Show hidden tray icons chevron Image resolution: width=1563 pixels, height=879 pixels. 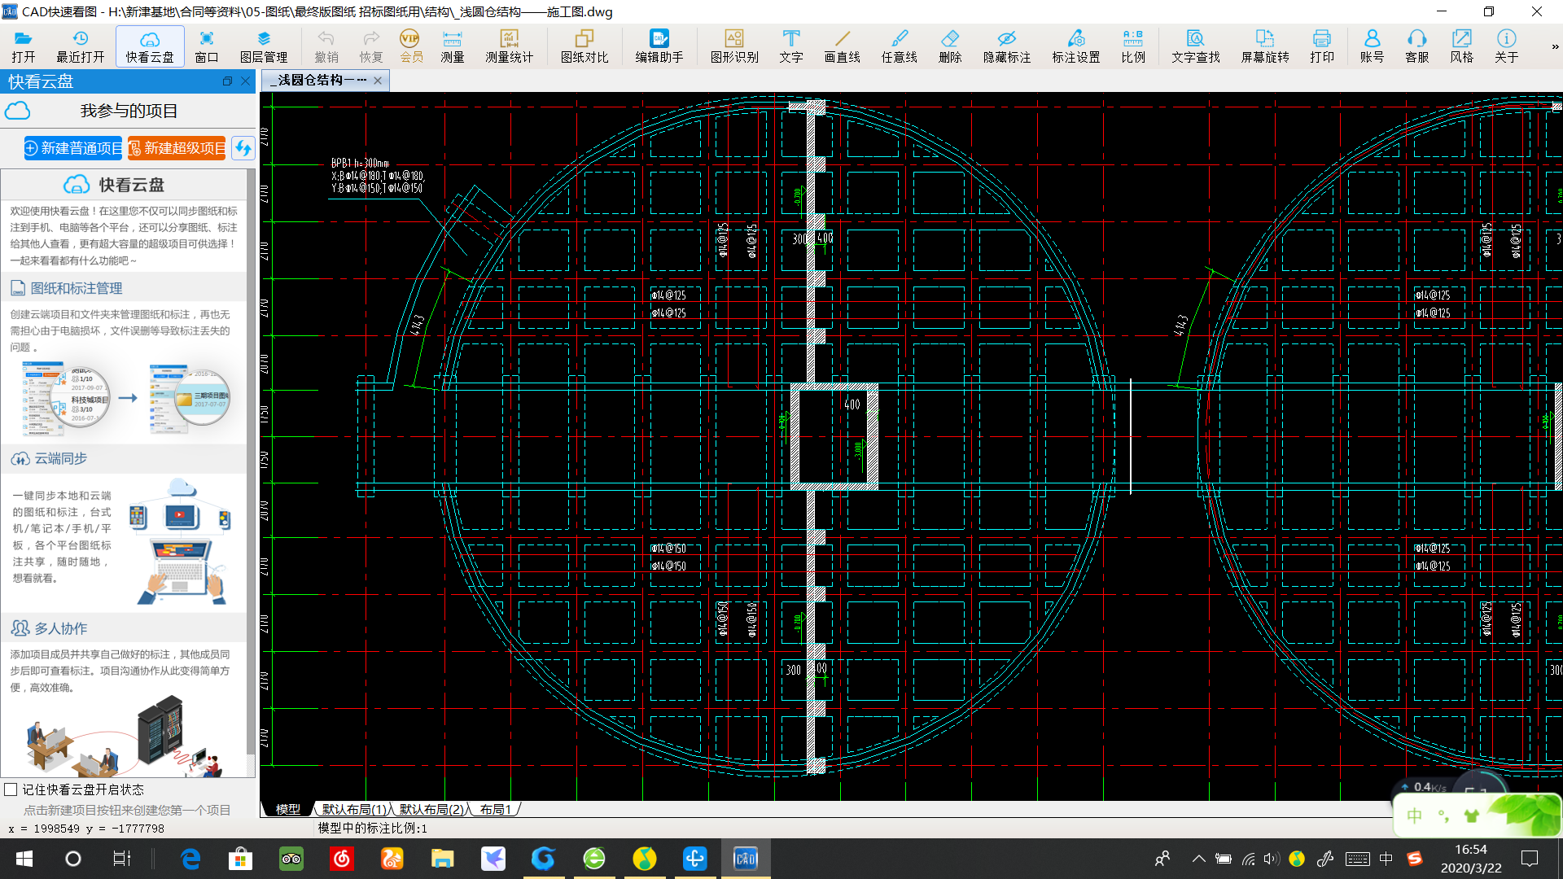click(x=1198, y=859)
